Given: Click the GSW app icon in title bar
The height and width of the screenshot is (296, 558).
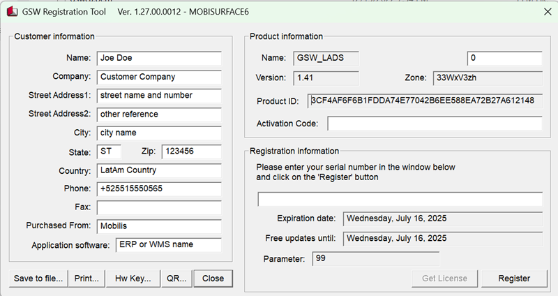Looking at the screenshot, I should tap(10, 12).
